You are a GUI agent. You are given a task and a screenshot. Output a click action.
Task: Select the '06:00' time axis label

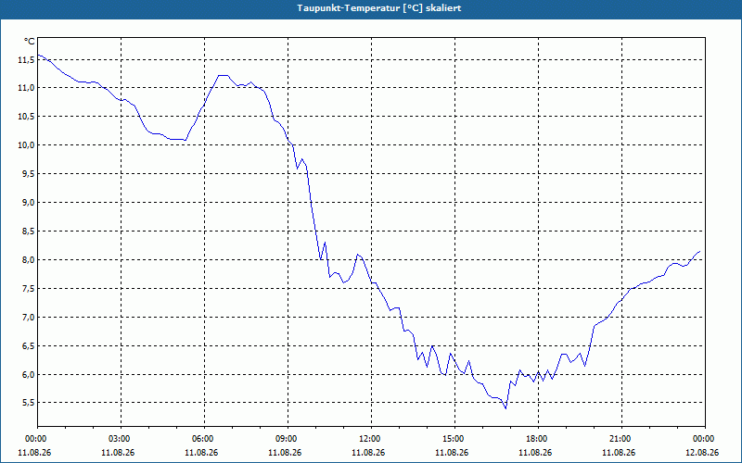(x=204, y=439)
